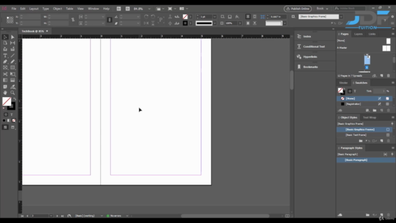Select the Gradient Feather tool
396x223 pixels.
coord(12,80)
